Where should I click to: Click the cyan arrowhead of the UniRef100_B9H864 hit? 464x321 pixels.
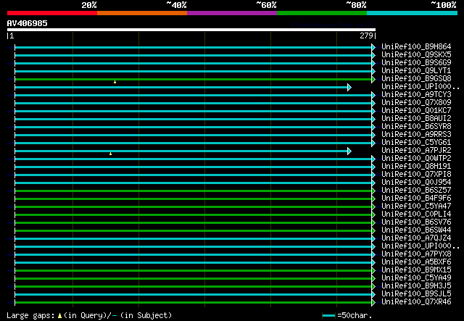click(x=374, y=47)
